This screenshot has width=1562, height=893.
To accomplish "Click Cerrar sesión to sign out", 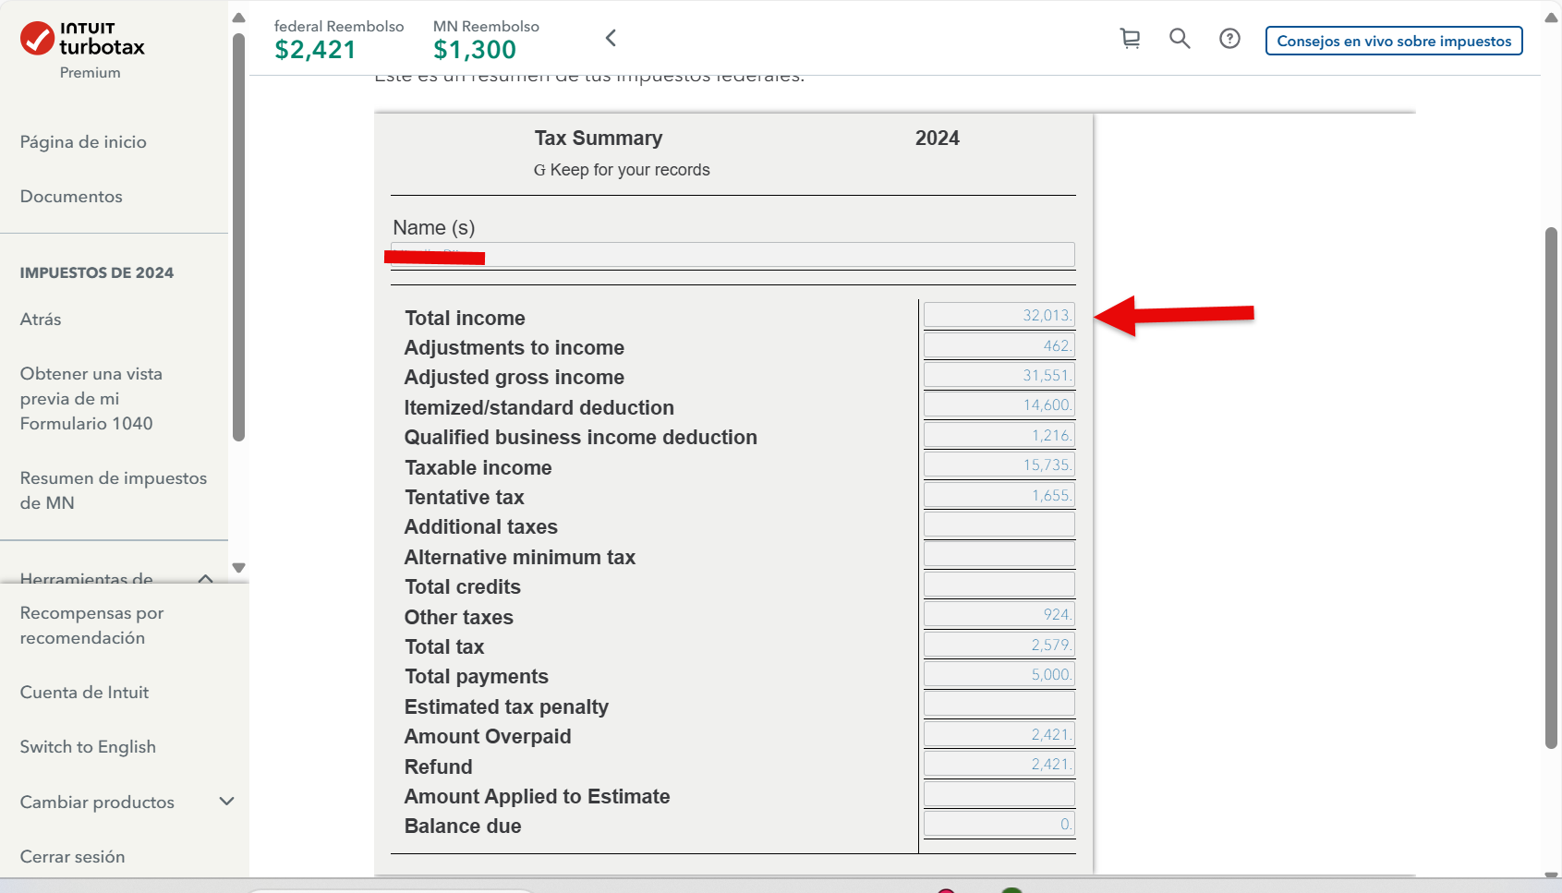I will tap(72, 857).
